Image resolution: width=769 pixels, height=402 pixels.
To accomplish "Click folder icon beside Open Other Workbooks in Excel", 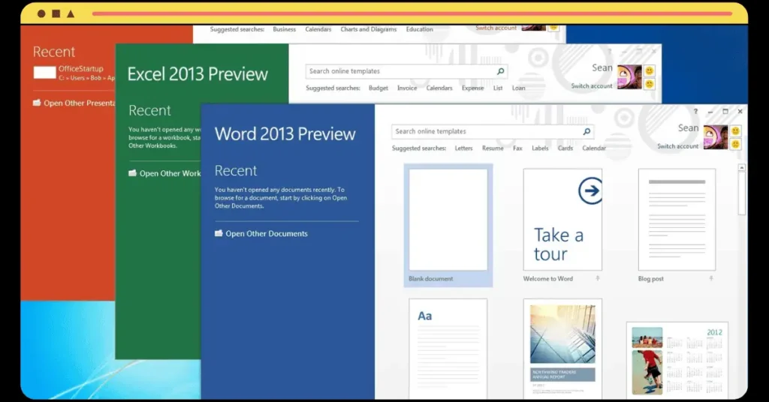I will coord(132,172).
